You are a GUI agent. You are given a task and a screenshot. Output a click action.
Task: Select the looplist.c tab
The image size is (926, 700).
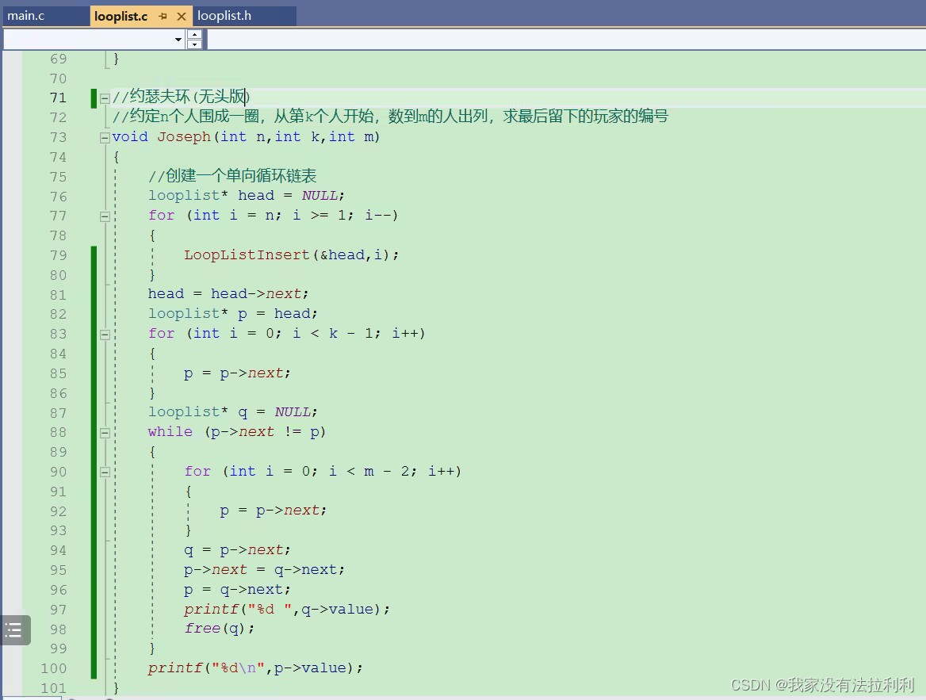click(x=121, y=17)
